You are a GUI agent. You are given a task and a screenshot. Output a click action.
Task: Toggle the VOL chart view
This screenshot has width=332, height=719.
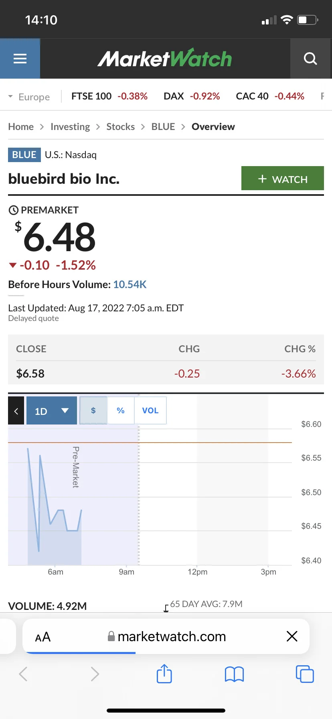150,410
